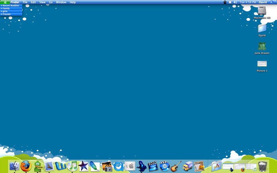Open Mail stamp icon in dock

(49, 166)
